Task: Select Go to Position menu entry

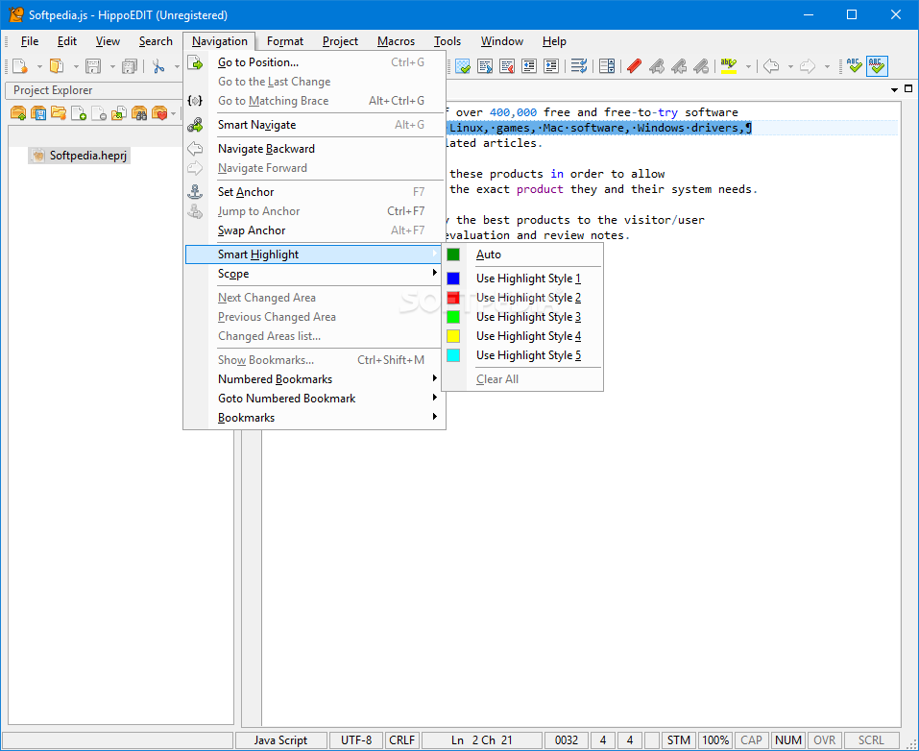Action: 315,62
